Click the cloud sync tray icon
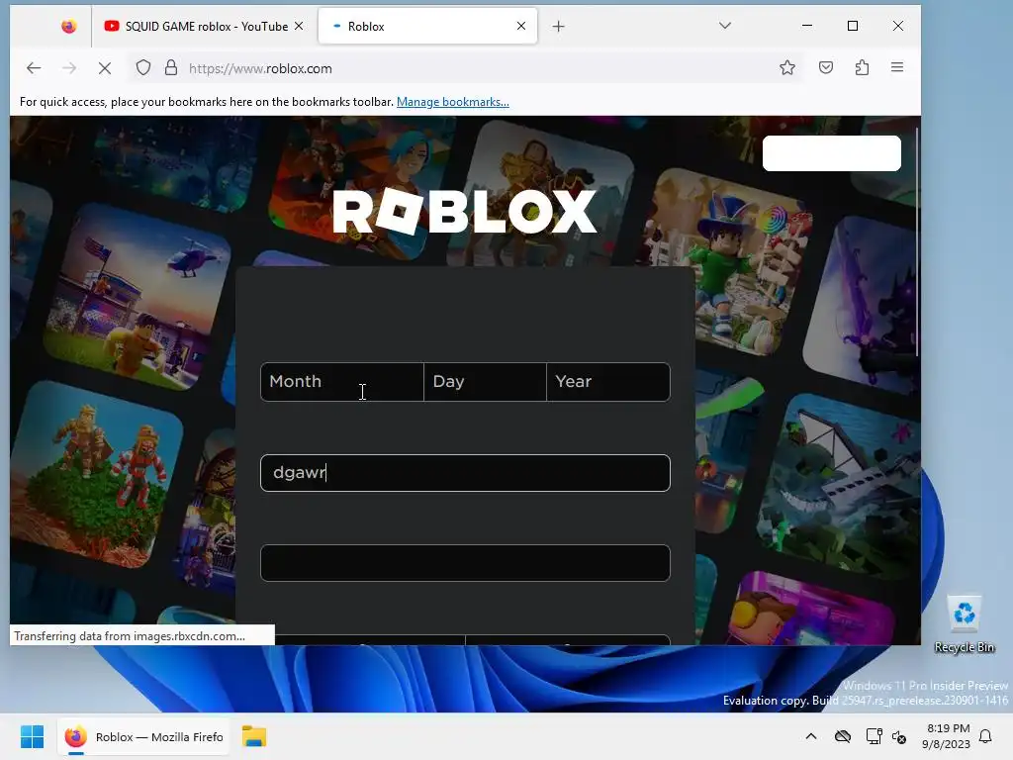The image size is (1013, 760). tap(843, 736)
